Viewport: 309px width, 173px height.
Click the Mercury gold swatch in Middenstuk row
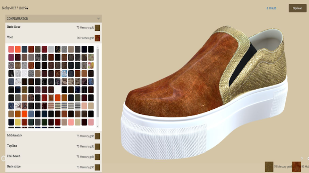click(x=97, y=136)
